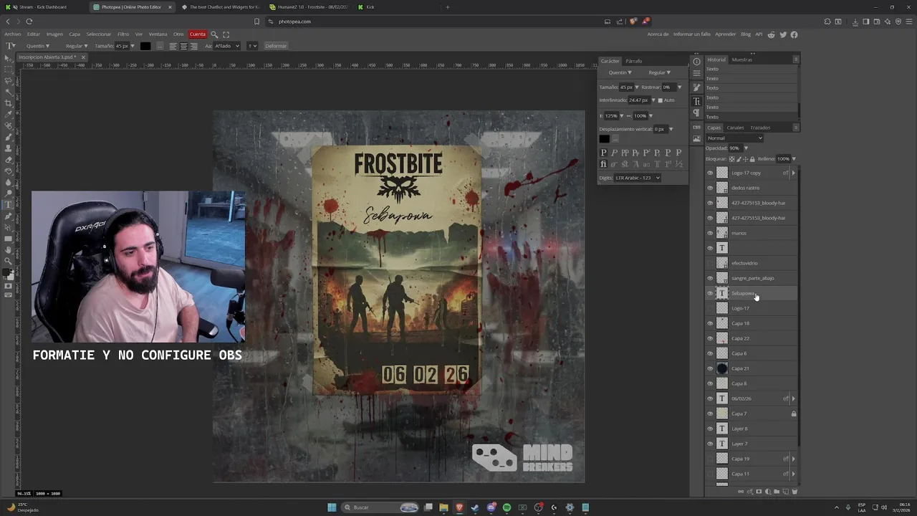917x516 pixels.
Task: Click the browser address bar photopea.com
Action: pyautogui.click(x=294, y=21)
